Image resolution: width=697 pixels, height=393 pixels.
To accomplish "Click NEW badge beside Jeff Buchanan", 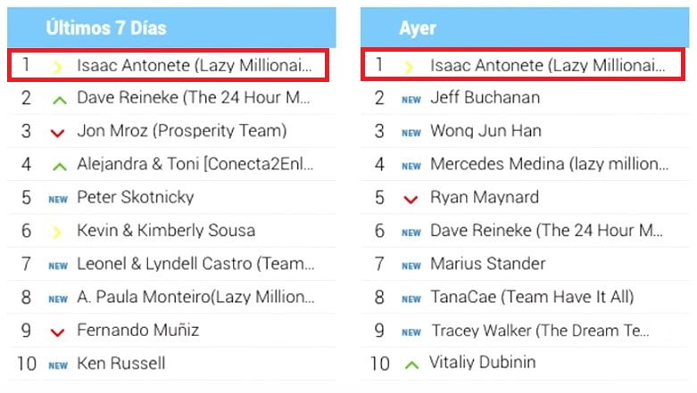I will click(411, 100).
